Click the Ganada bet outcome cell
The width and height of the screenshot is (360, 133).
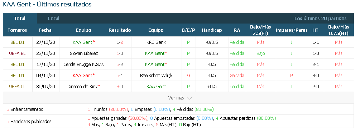click(237, 75)
